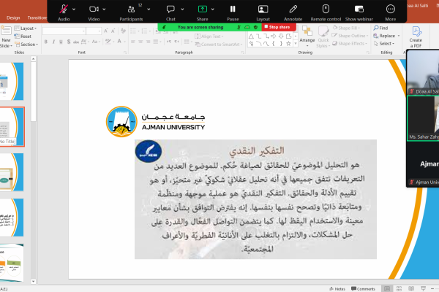Viewport: 439px width, 292px height.
Task: Toggle bulleted list formatting
Action: coord(133,31)
